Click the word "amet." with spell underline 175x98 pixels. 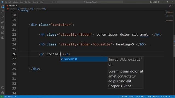[x=145, y=35]
